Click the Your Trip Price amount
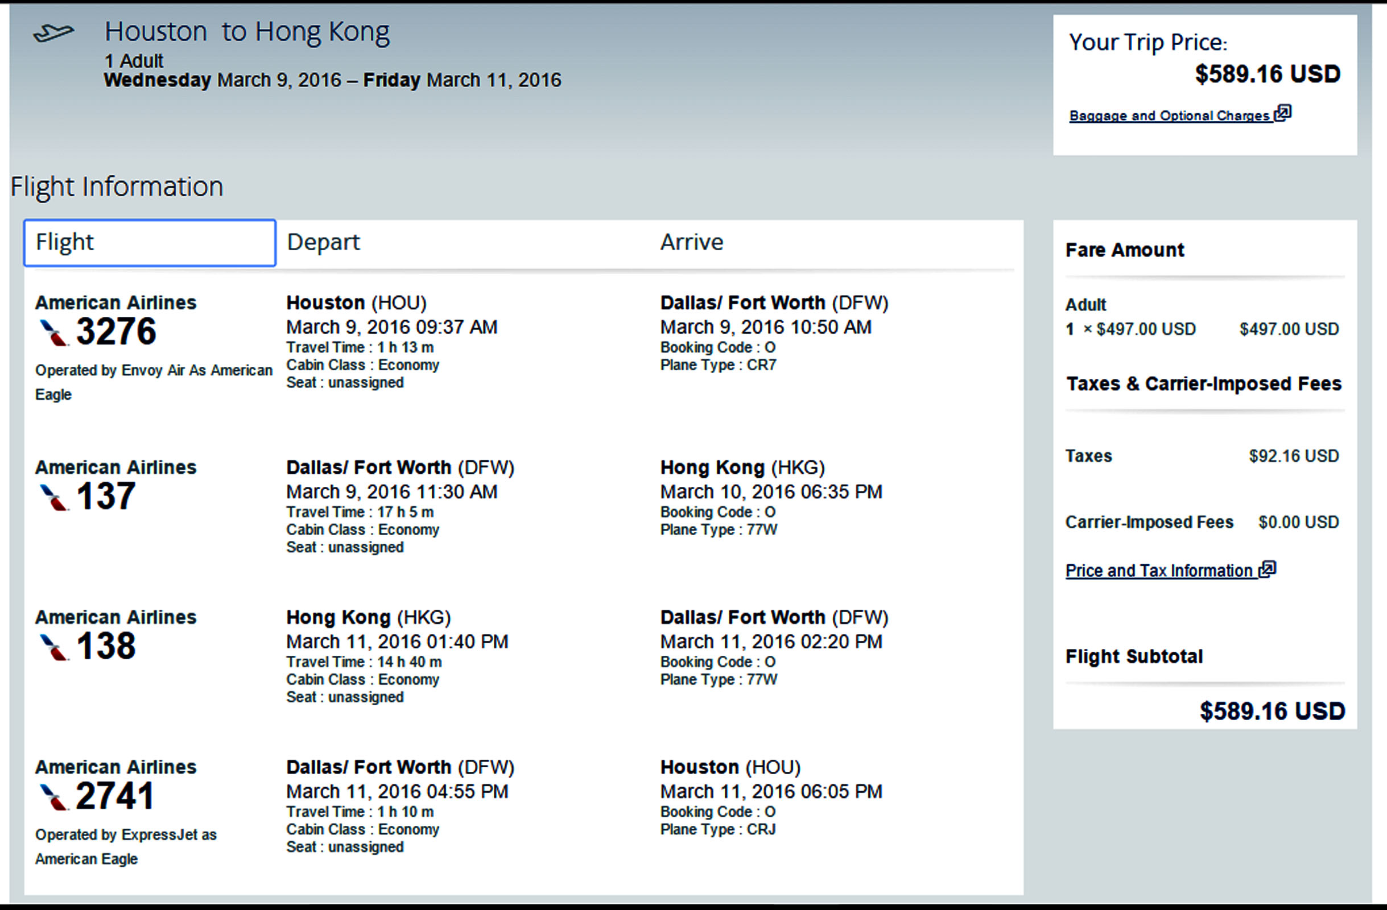Viewport: 1387px width, 910px height. point(1268,75)
